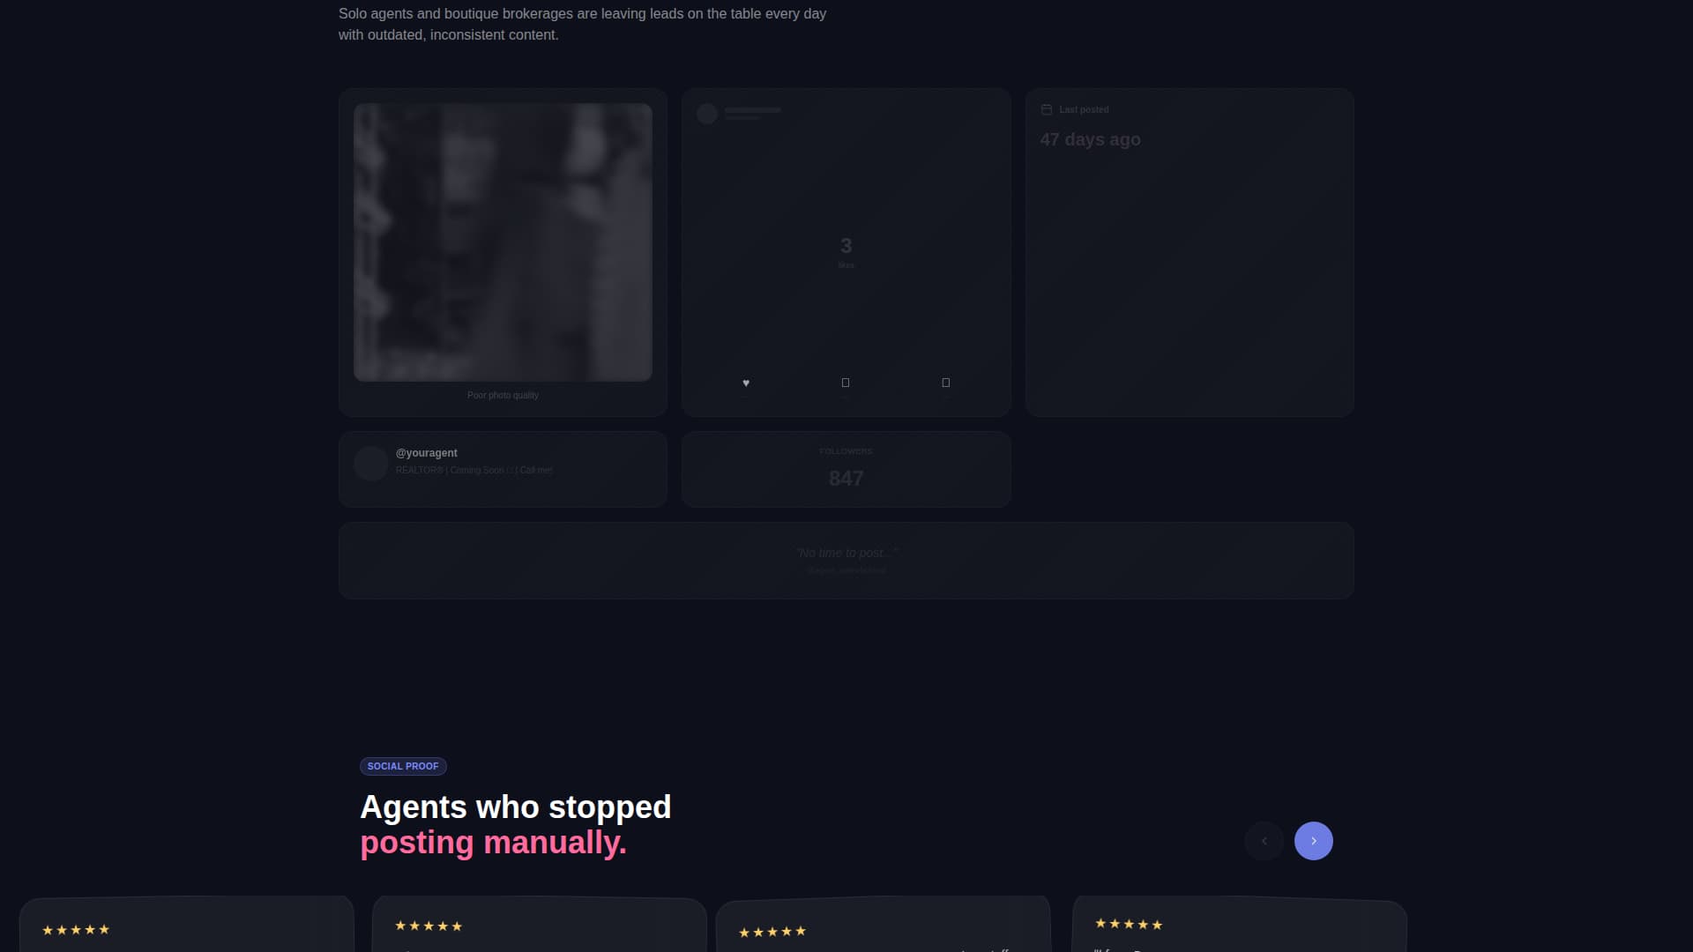
Task: Click the SOCIAL PROOF badge
Action: 403,766
